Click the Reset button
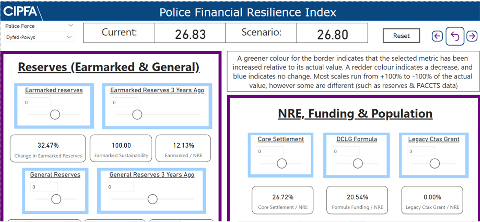 [401, 36]
